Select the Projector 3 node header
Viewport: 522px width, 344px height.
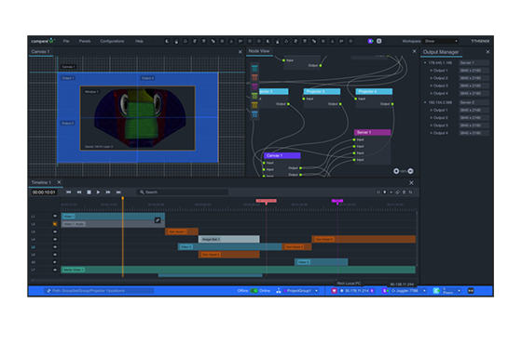pyautogui.click(x=322, y=91)
